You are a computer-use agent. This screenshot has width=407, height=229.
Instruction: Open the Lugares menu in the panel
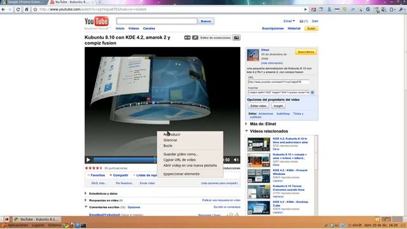tap(38, 225)
